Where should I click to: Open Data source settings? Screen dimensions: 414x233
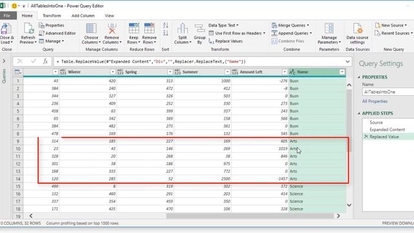click(x=357, y=34)
